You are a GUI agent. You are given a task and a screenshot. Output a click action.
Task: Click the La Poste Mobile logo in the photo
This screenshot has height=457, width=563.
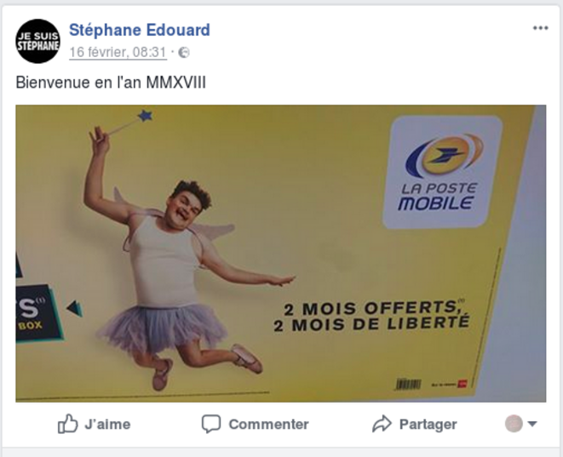pos(442,172)
